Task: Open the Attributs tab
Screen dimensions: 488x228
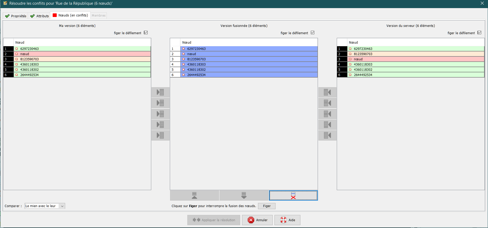Action: point(40,16)
